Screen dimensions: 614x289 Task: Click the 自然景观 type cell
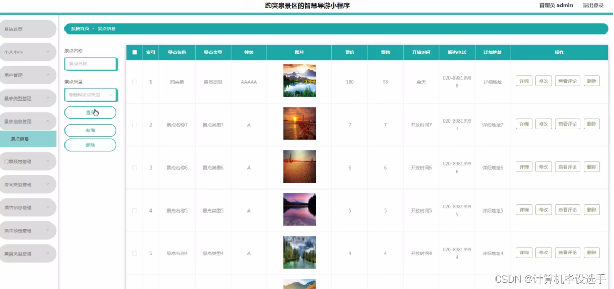(x=213, y=82)
